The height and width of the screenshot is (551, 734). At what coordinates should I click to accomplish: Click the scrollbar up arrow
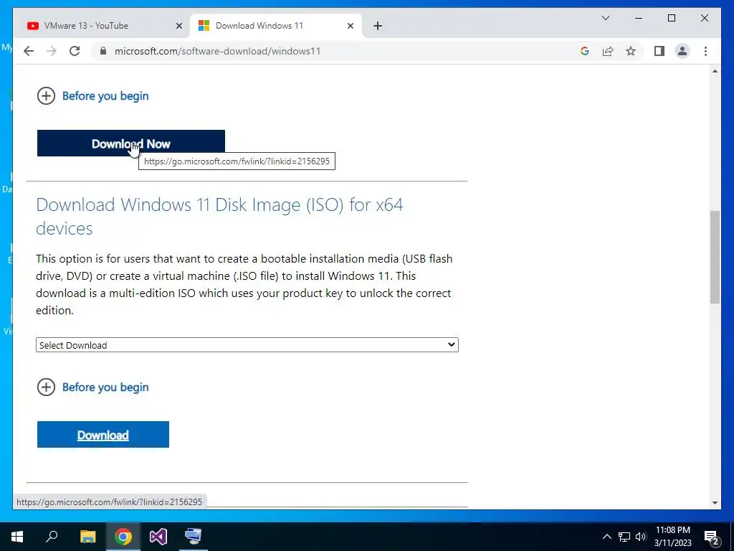[715, 71]
